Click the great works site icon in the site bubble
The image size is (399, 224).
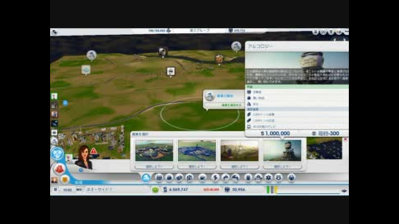click(210, 97)
